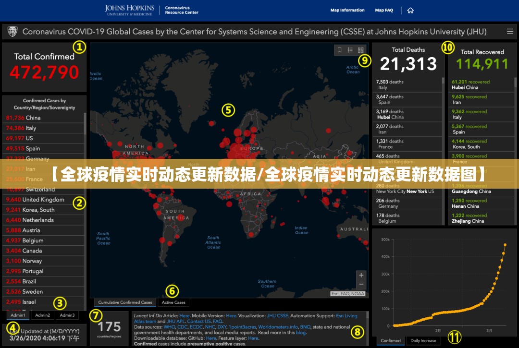
Task: Open the basemap gallery grid icon
Action: [361, 50]
